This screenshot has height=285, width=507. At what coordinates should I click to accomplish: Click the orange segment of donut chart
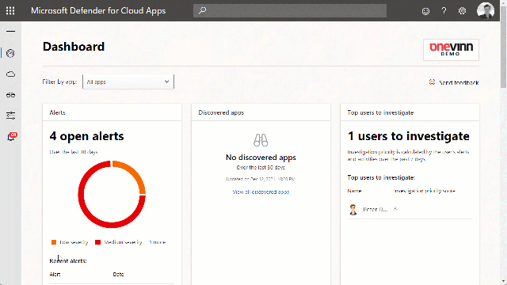132,173
